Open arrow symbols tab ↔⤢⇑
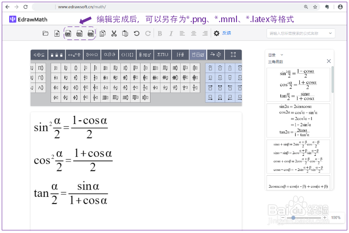The width and height of the screenshot is (349, 233). pos(74,55)
